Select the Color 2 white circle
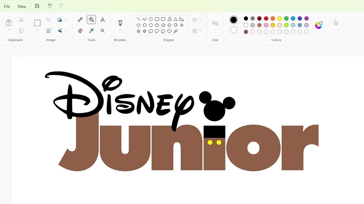The image size is (364, 204). (233, 30)
